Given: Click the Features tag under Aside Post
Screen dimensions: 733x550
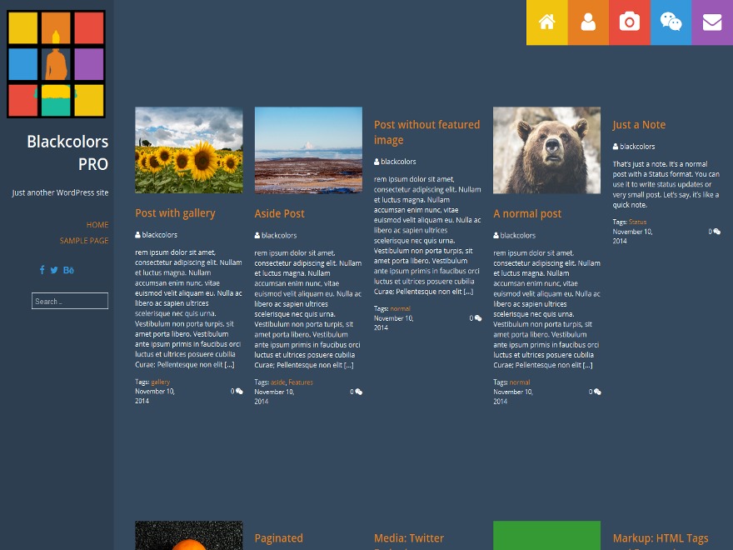Looking at the screenshot, I should click(300, 382).
